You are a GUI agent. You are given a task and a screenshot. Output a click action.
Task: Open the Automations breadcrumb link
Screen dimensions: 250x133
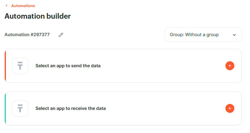coord(23,6)
